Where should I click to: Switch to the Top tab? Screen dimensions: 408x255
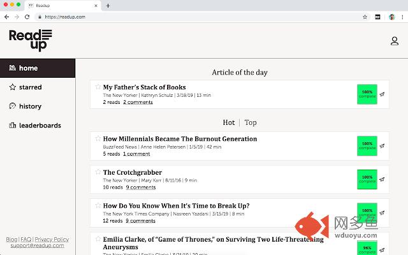[x=251, y=122]
